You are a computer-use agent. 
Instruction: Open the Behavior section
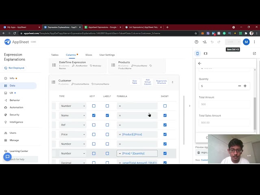click(x=15, y=100)
